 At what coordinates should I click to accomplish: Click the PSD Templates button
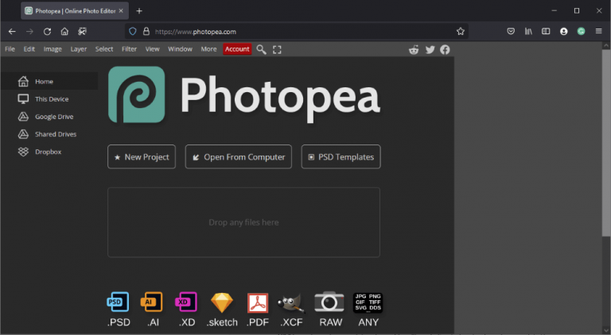click(x=341, y=156)
